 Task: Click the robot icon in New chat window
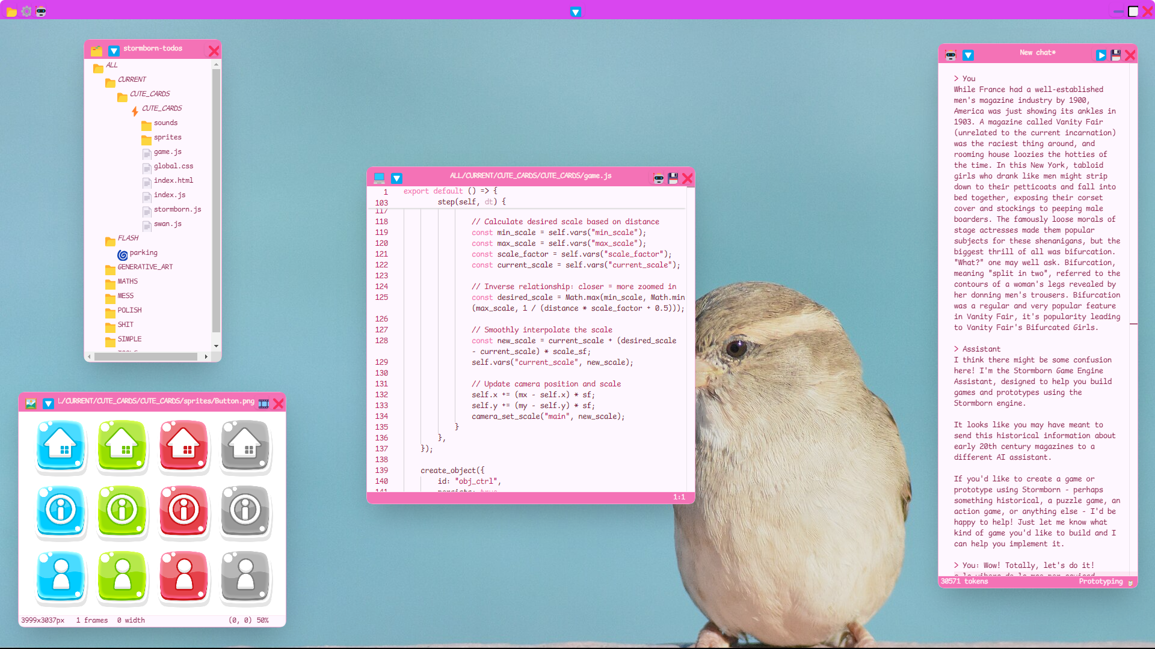coord(950,55)
